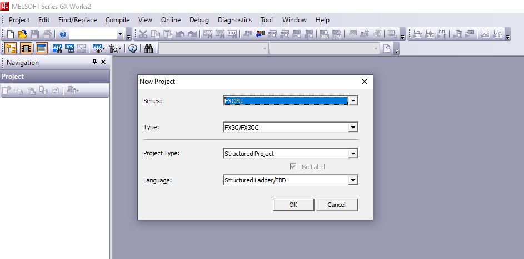Click the new data icon in Project toolbar

pyautogui.click(x=7, y=90)
